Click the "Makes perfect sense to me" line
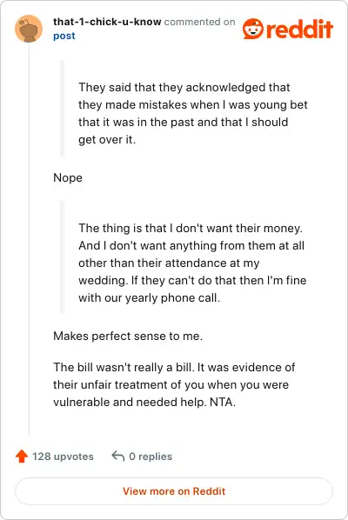Screen dimensions: 348x520 coord(128,337)
